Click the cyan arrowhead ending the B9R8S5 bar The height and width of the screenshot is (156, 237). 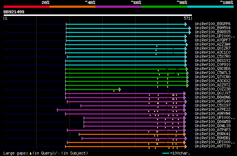190,32
